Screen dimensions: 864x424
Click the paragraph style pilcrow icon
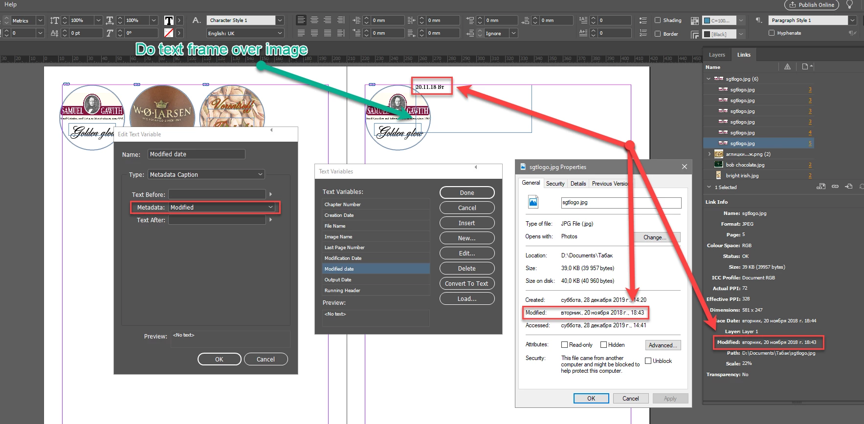758,21
